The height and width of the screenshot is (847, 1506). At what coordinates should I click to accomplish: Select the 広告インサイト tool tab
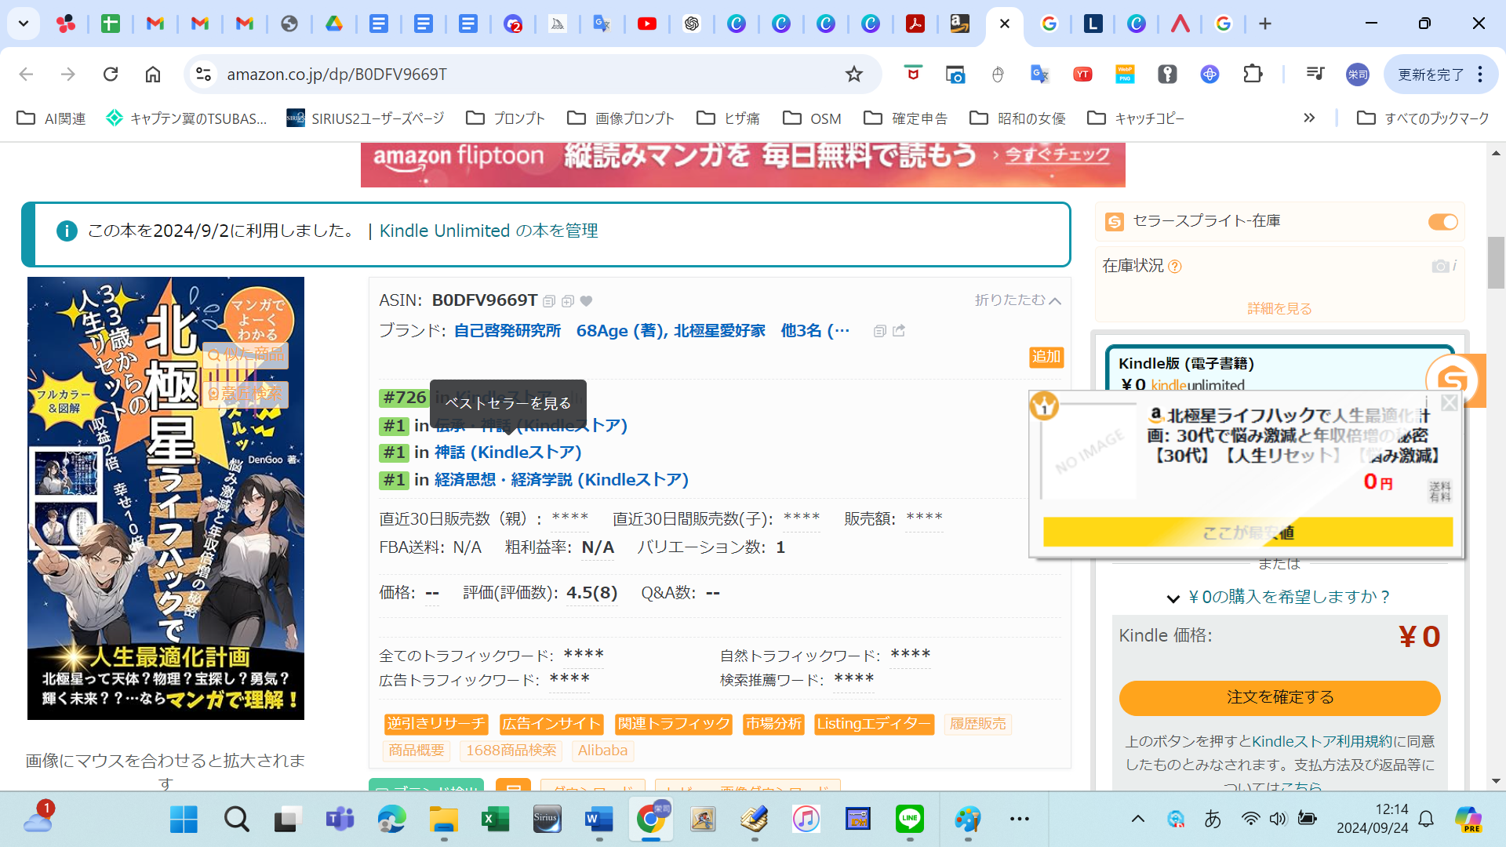551,724
